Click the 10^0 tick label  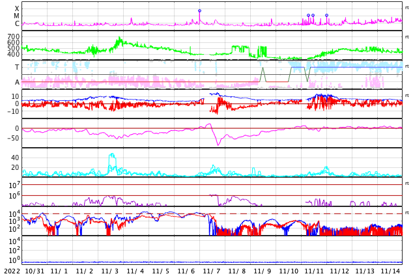pos(14,260)
